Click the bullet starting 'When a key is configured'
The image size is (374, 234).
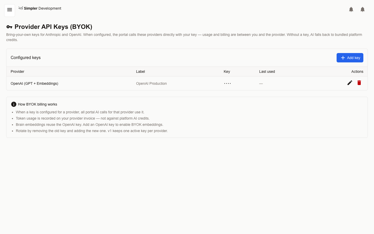80,112
